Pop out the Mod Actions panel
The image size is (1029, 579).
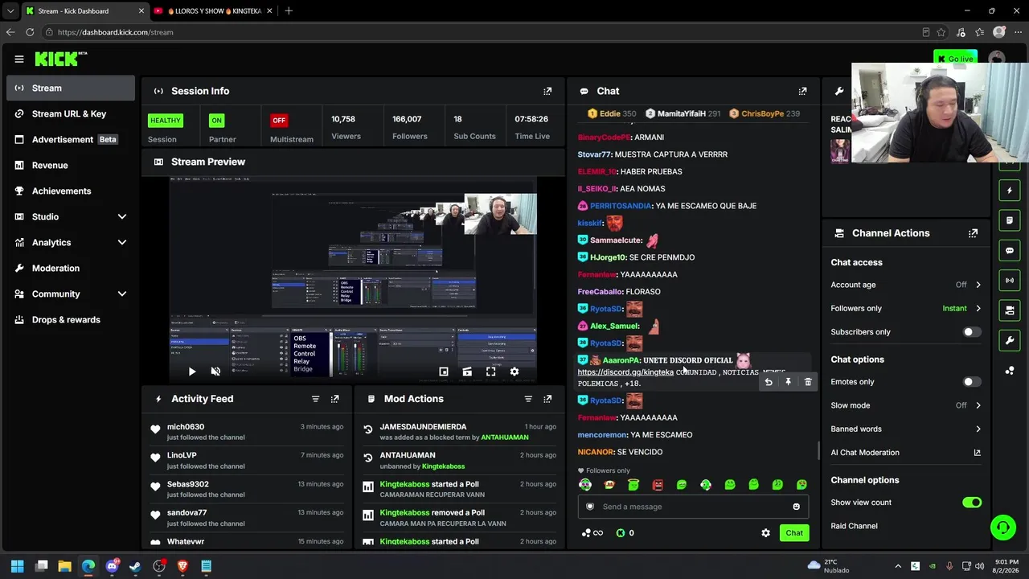tap(547, 399)
